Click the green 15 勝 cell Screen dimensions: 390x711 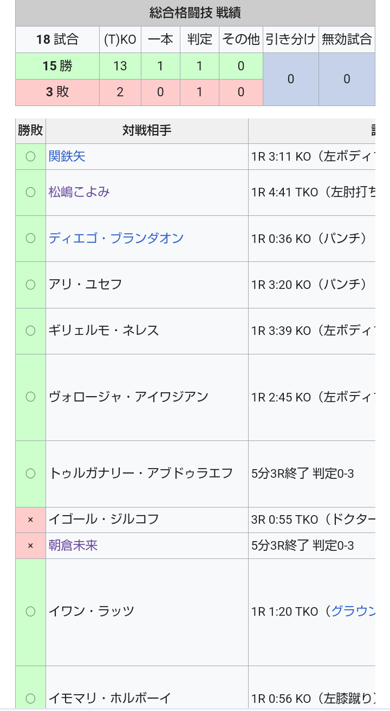click(57, 66)
